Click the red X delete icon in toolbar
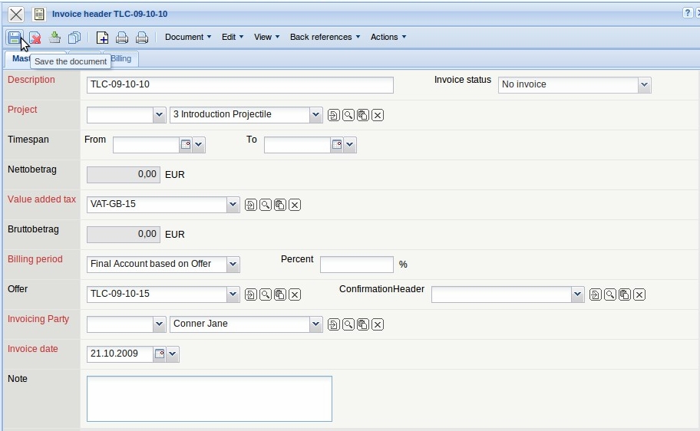Screen dimensions: 700x431 (35, 38)
